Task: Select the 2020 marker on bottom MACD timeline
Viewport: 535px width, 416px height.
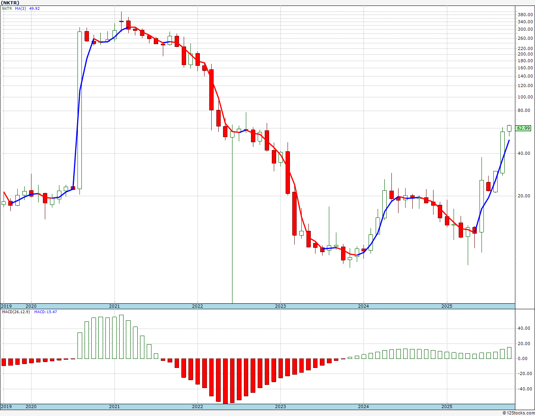Action: click(x=31, y=407)
